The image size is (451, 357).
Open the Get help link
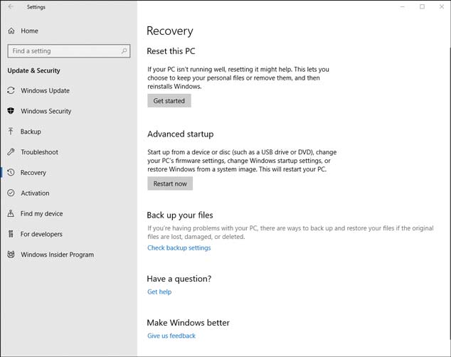159,292
